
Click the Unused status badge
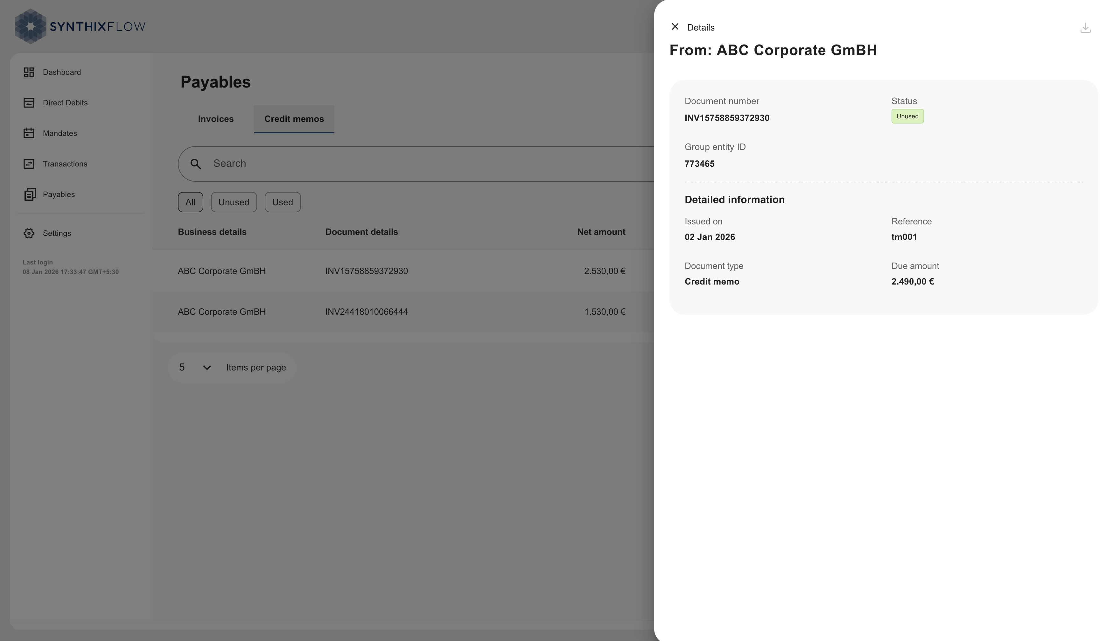pyautogui.click(x=907, y=116)
